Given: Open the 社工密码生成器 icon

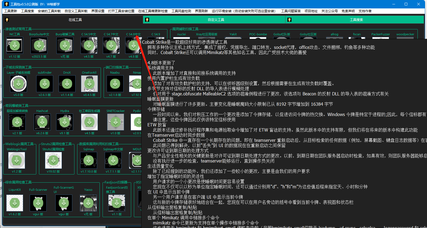Looking at the screenshot, I should click(x=89, y=122).
